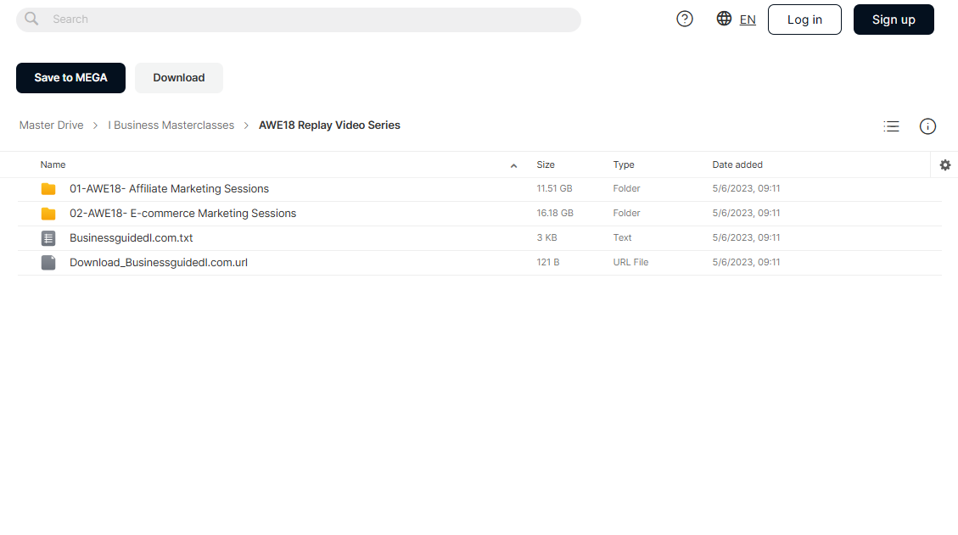Click the Text type cell
The image size is (958, 535).
(x=622, y=237)
